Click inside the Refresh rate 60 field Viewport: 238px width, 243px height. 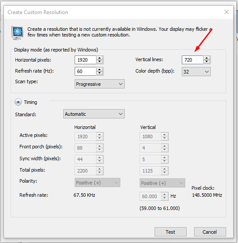[x=86, y=71]
